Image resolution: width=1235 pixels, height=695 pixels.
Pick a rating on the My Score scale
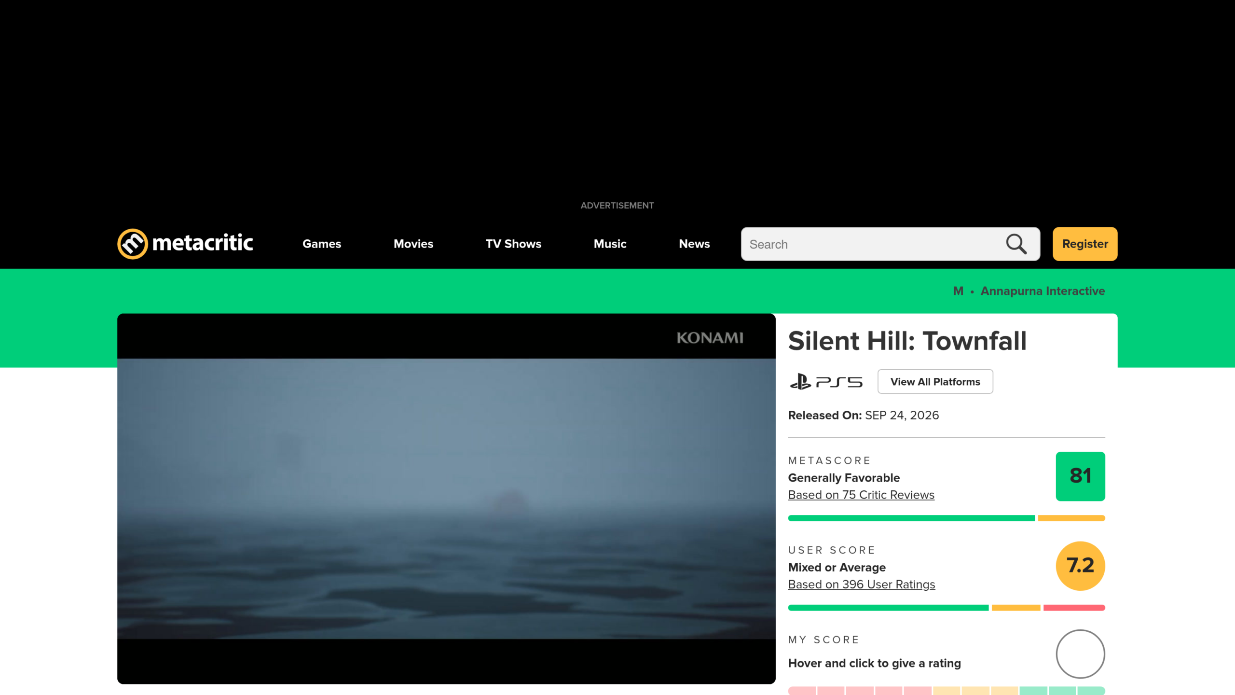[x=947, y=691]
